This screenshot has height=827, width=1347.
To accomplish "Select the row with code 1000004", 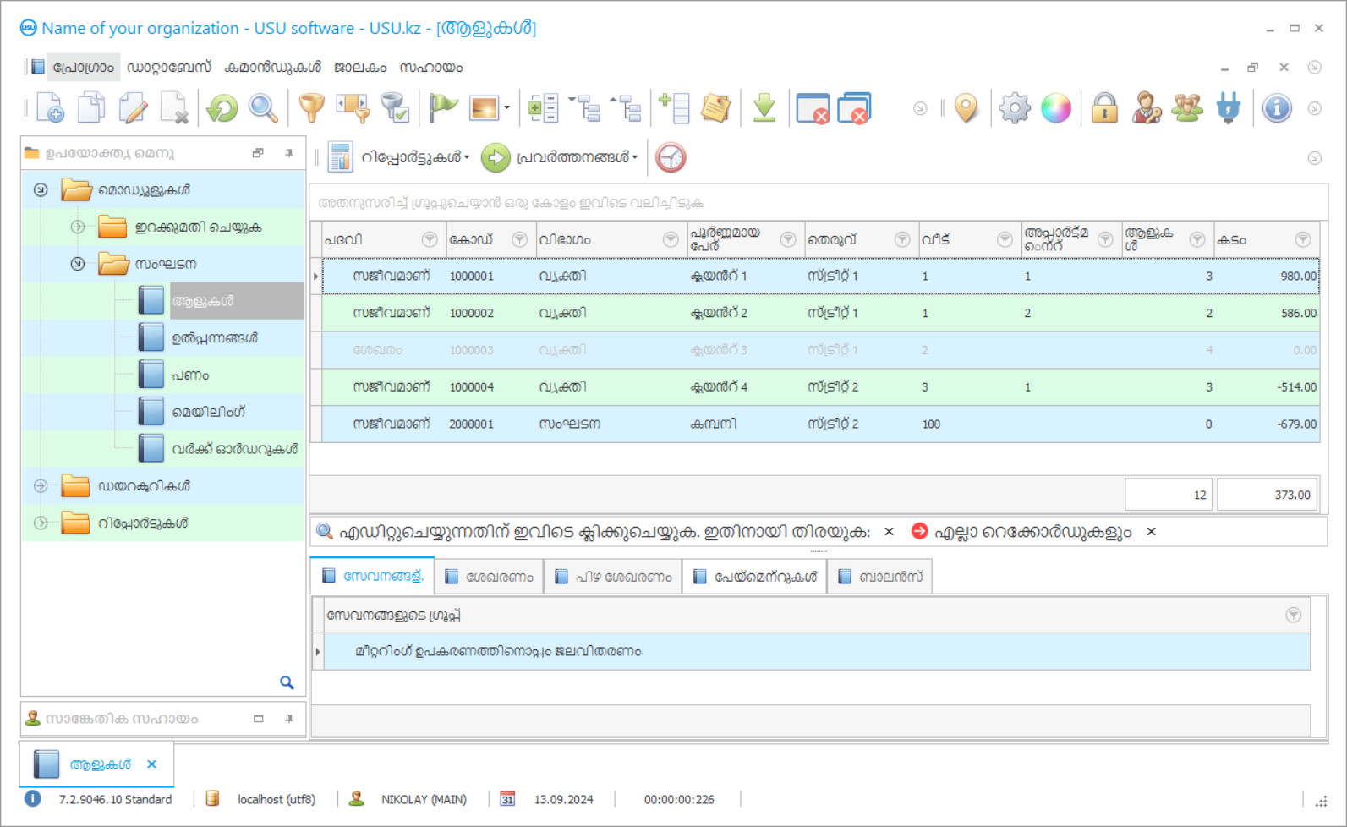I will pos(471,387).
